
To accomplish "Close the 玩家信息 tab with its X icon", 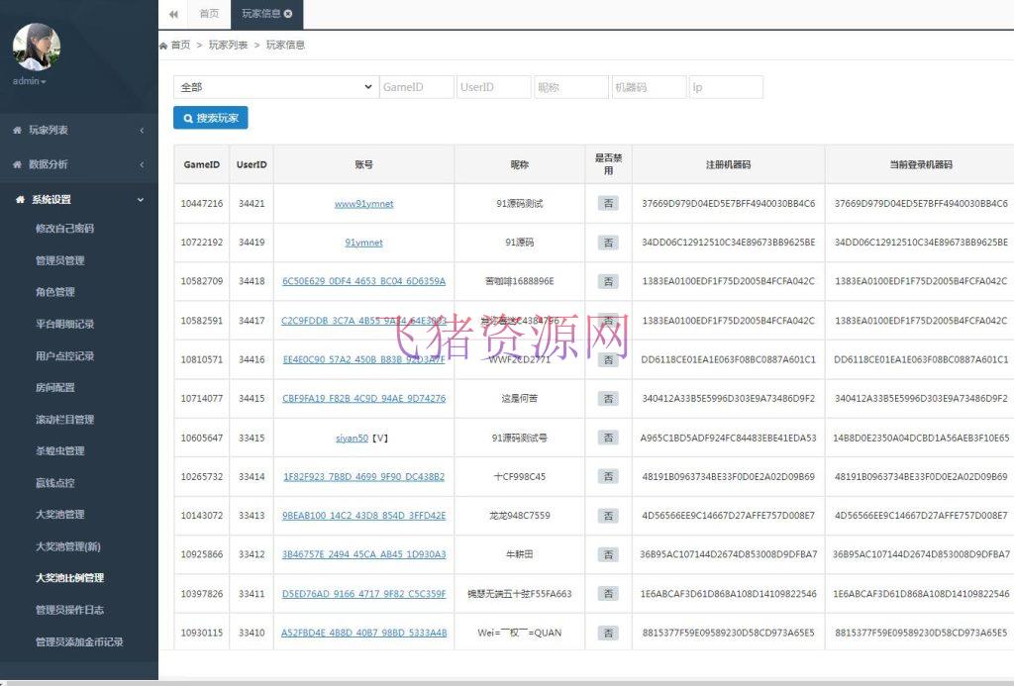I will pyautogui.click(x=289, y=15).
